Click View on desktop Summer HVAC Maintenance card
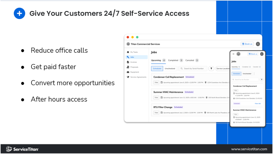Image resolution: width=273 pixels, height=154 pixels. click(156, 97)
